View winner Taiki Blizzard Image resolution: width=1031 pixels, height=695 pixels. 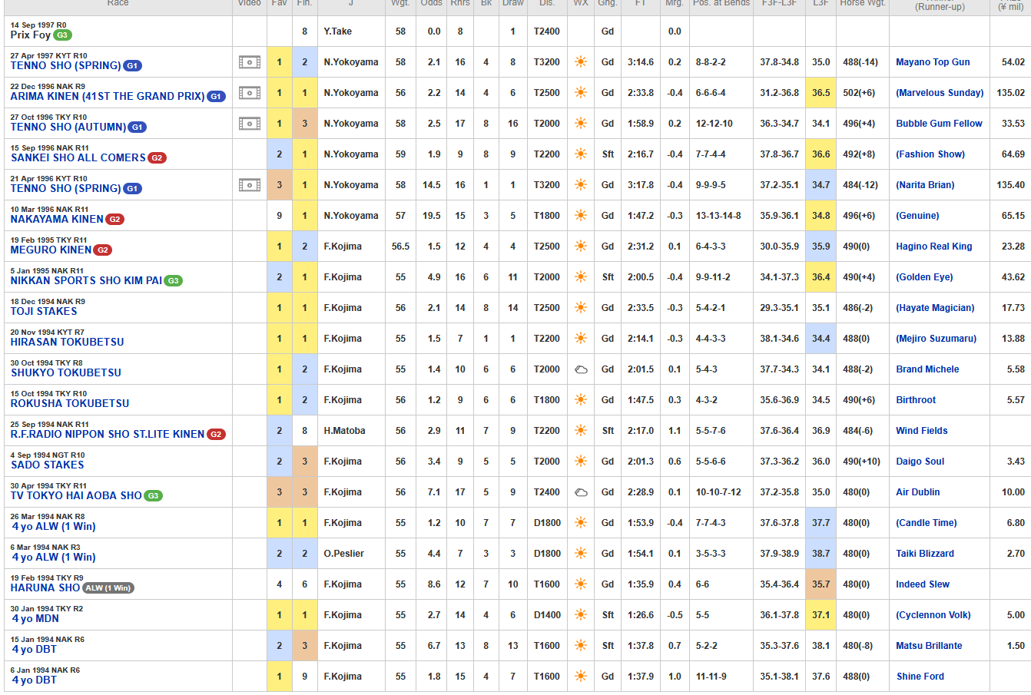point(925,554)
